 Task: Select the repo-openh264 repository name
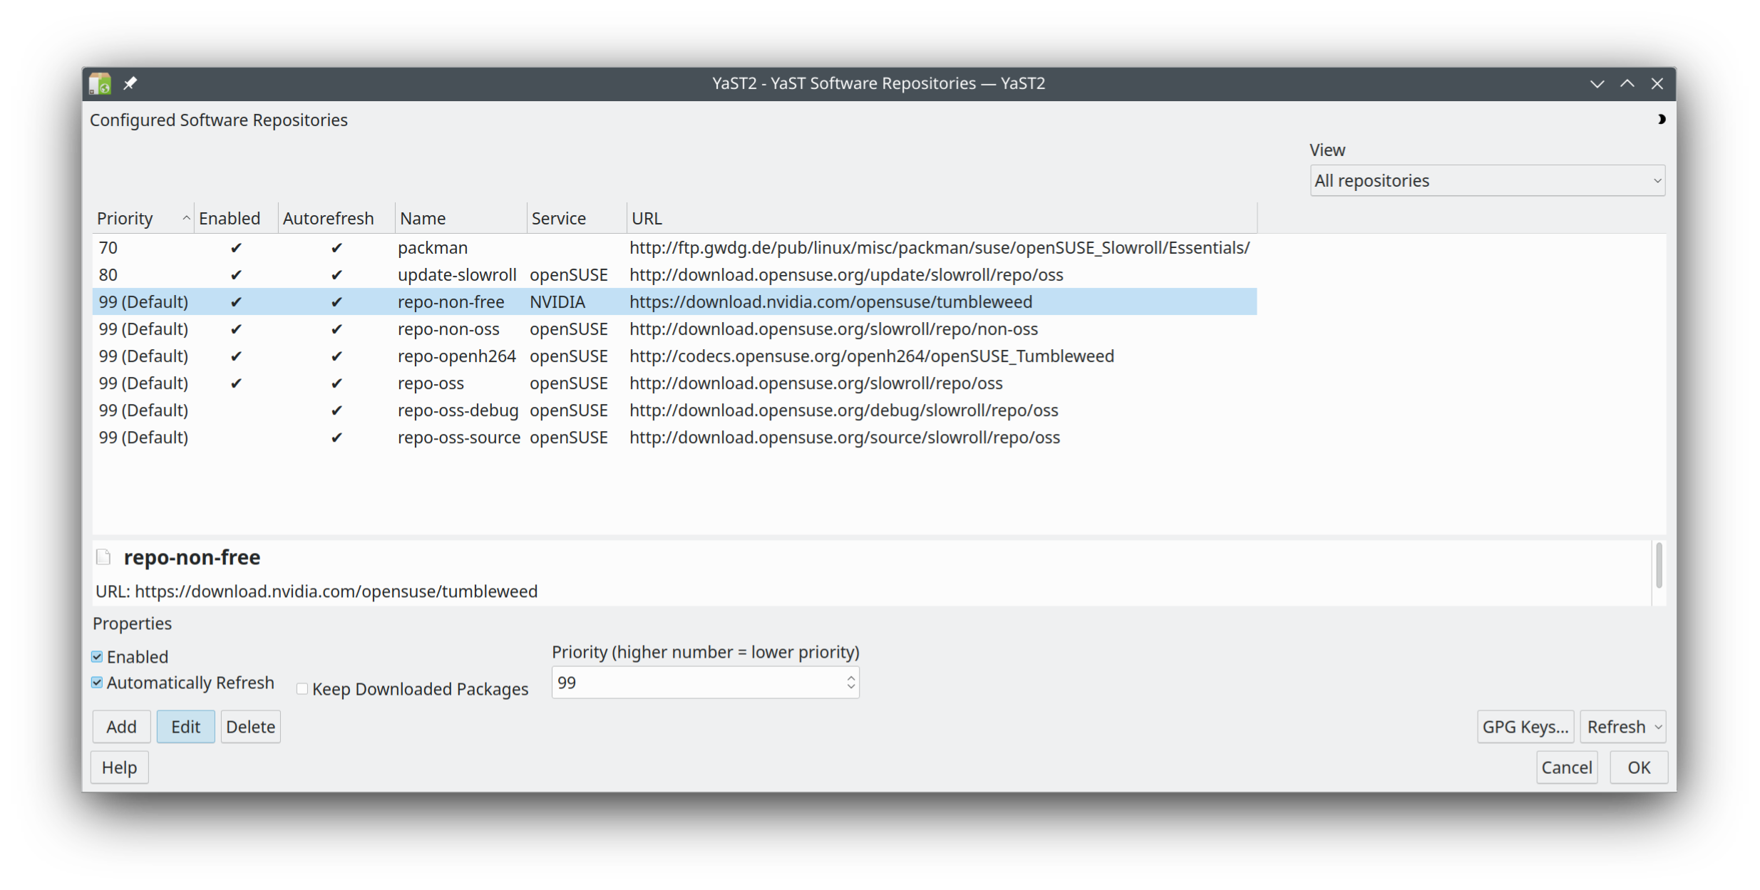[456, 356]
